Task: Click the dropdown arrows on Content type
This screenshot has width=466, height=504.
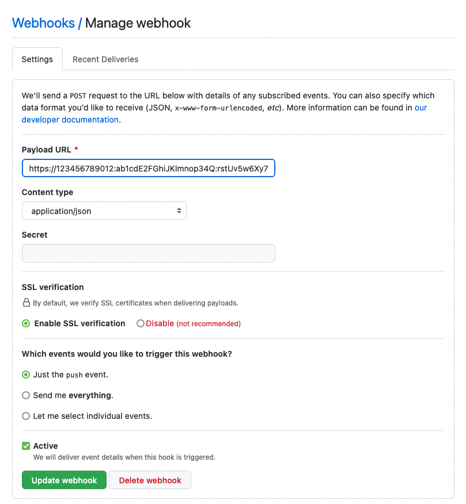Action: coord(179,211)
